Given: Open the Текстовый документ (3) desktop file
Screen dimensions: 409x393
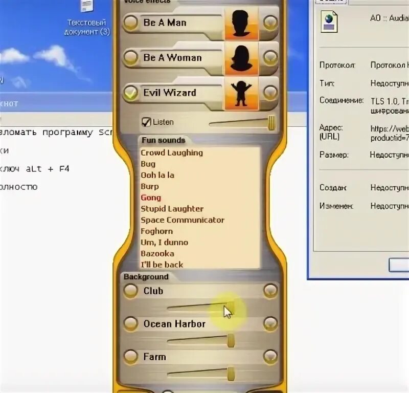Looking at the screenshot, I should click(86, 18).
